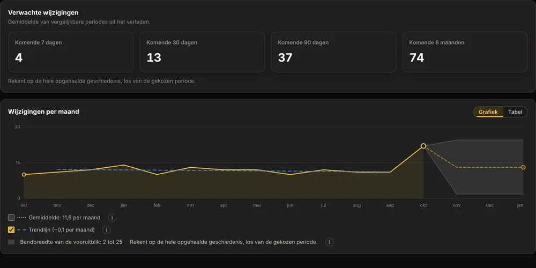Viewport: 536px width, 268px height.
Task: Click the Komende 30 dagen card
Action: pyautogui.click(x=202, y=52)
